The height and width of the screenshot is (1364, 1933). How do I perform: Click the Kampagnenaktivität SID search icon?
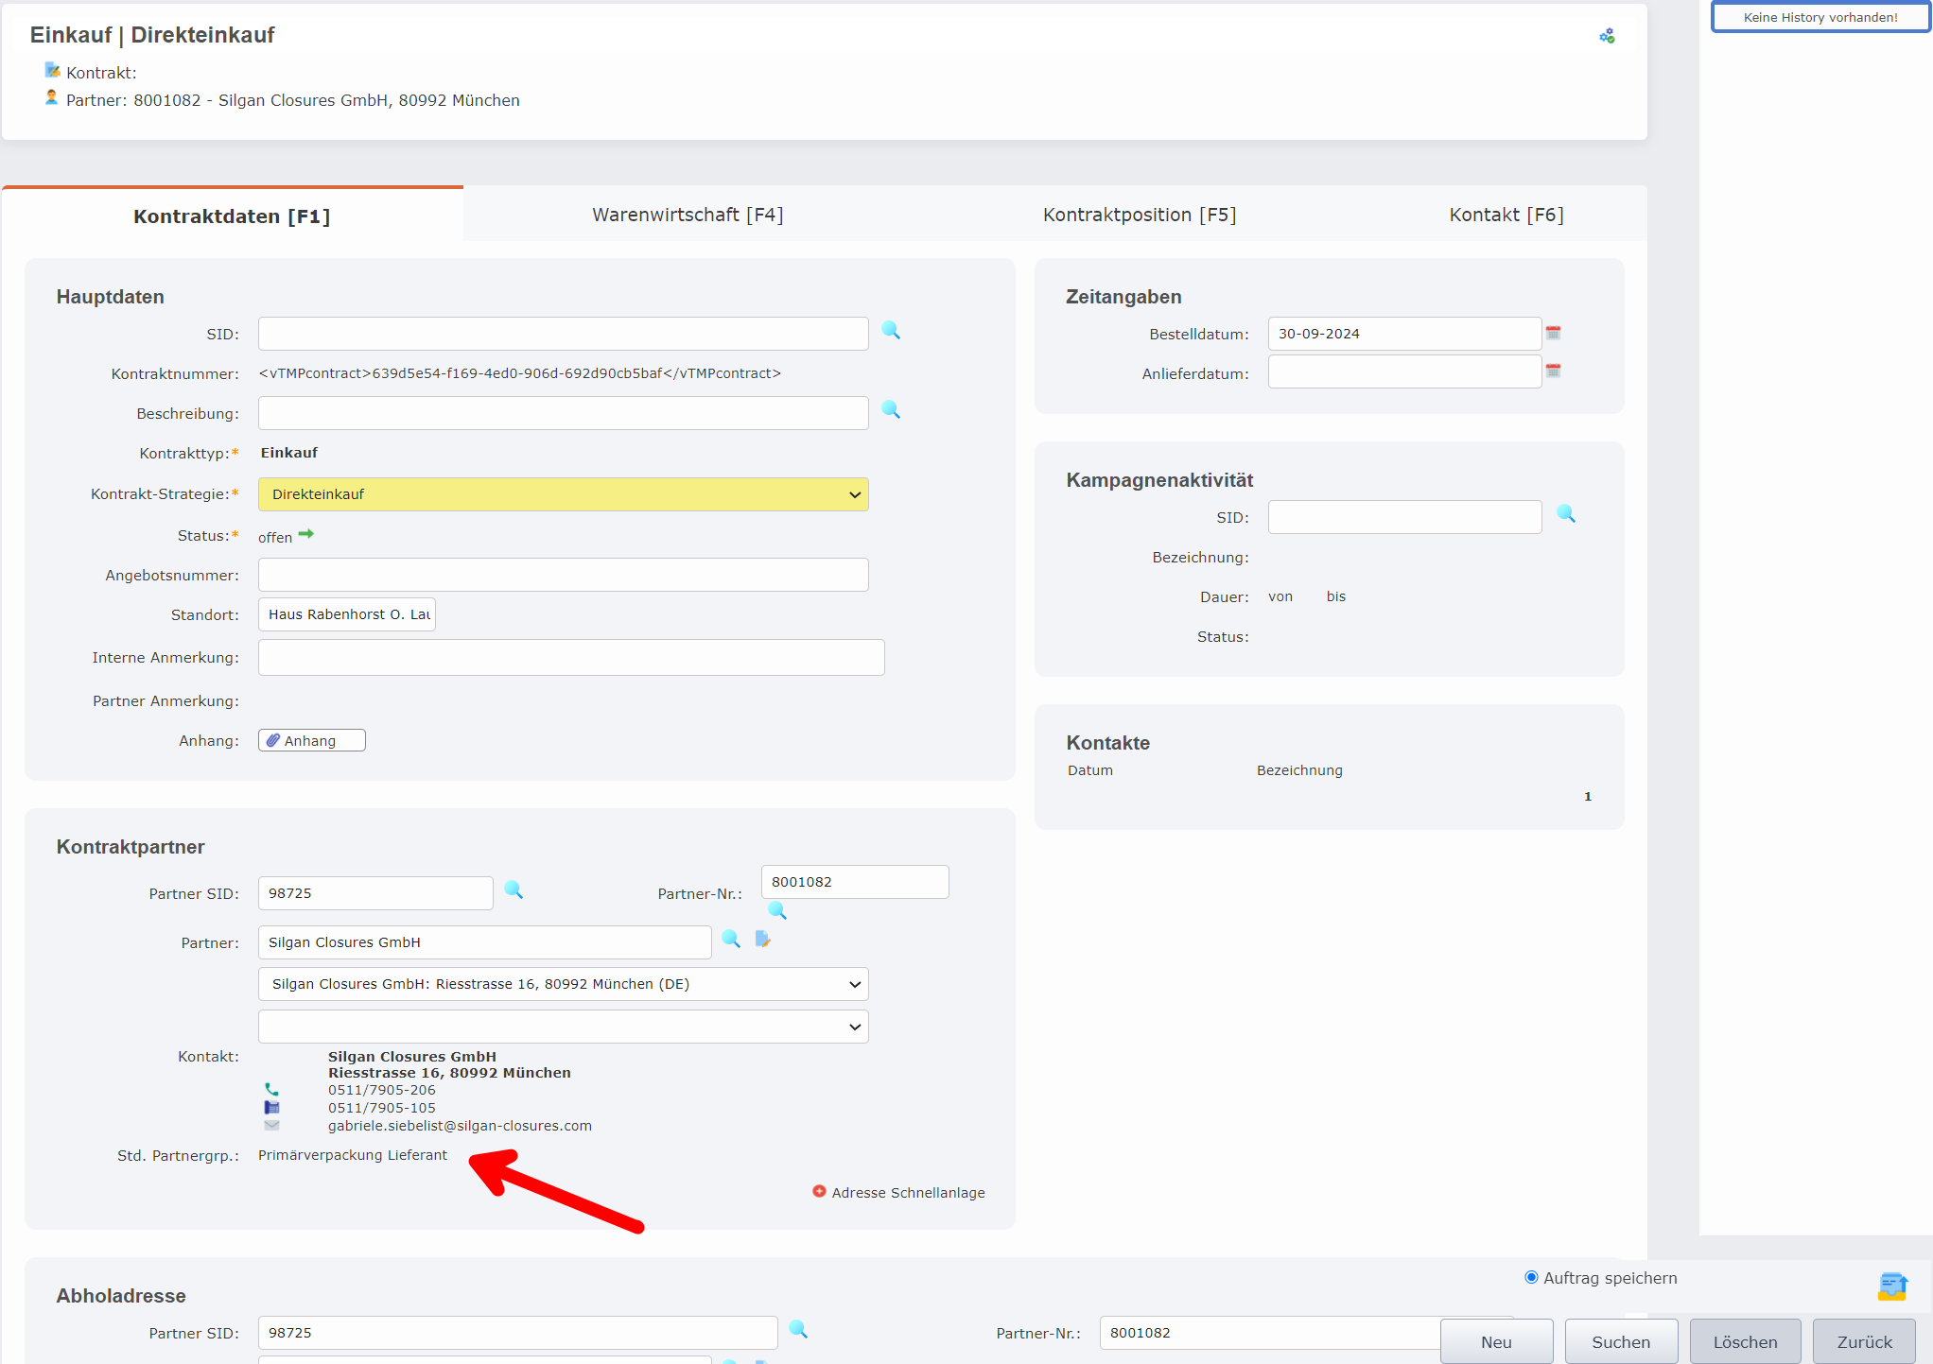tap(1566, 514)
